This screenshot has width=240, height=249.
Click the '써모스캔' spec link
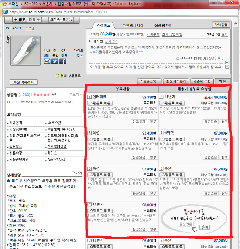pos(55,123)
